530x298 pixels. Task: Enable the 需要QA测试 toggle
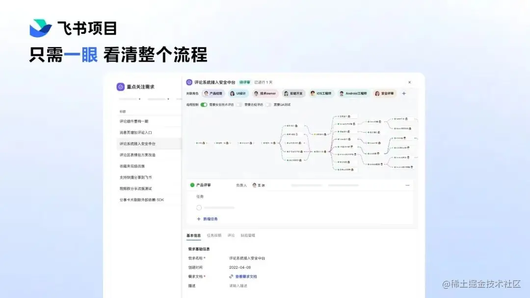click(x=267, y=105)
